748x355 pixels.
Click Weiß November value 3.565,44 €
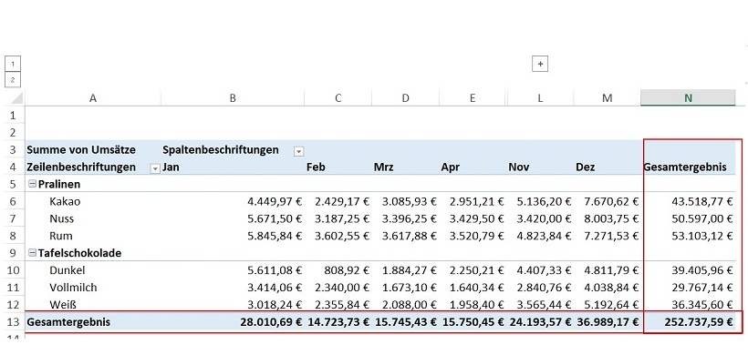pyautogui.click(x=544, y=305)
